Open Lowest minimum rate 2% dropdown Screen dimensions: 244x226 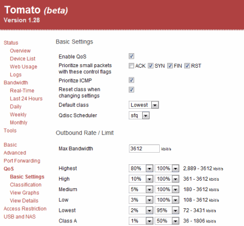tap(141, 210)
